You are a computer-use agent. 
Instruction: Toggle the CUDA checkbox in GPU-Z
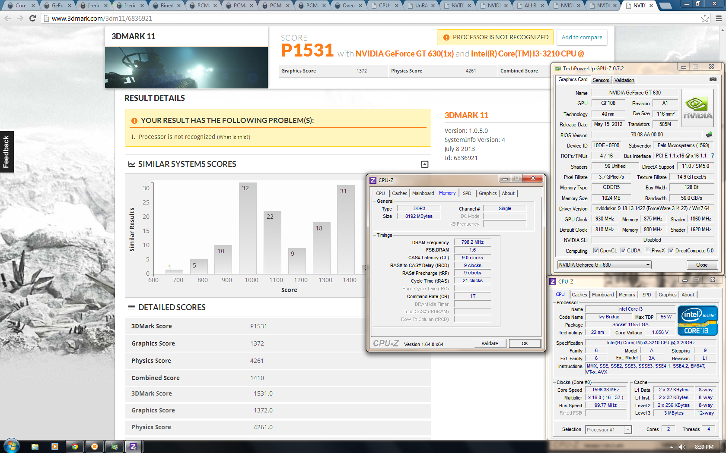click(x=623, y=251)
